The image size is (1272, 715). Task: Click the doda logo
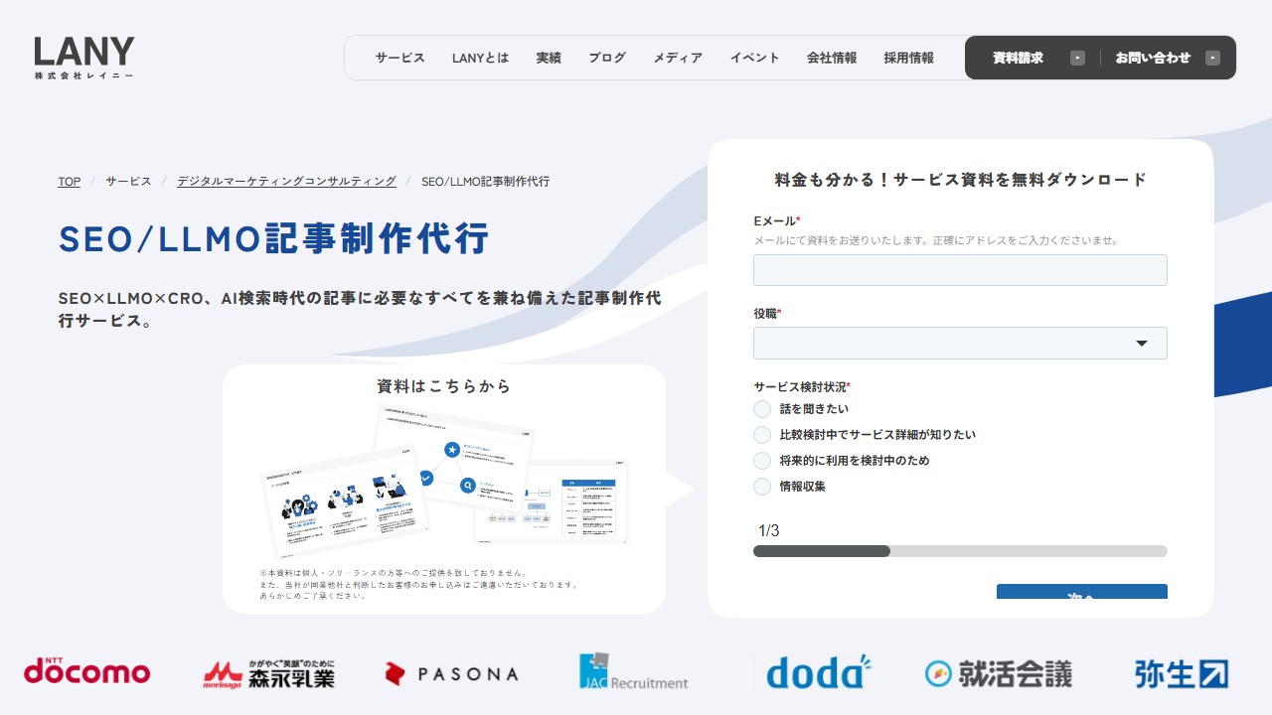click(x=819, y=671)
